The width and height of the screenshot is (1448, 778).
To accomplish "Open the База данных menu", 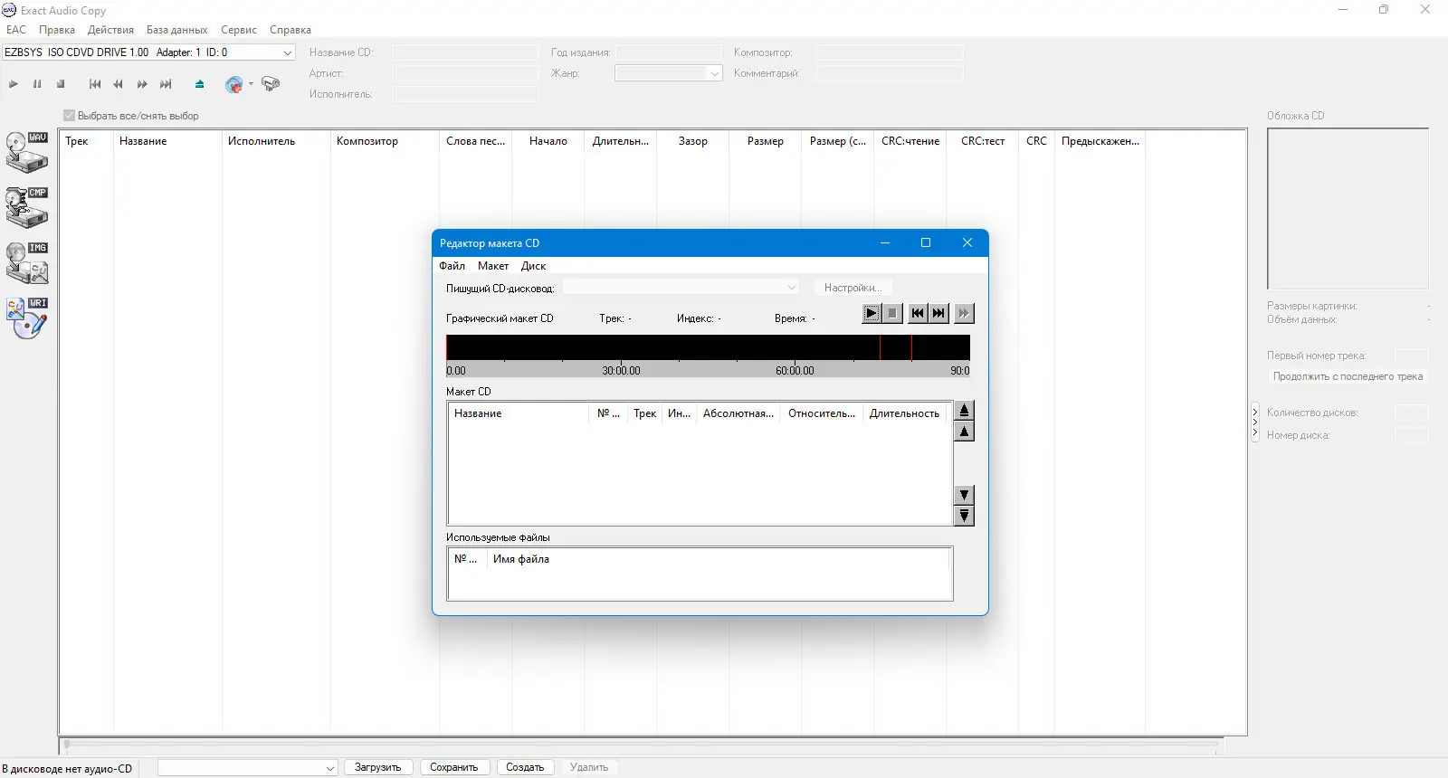I will tap(177, 30).
